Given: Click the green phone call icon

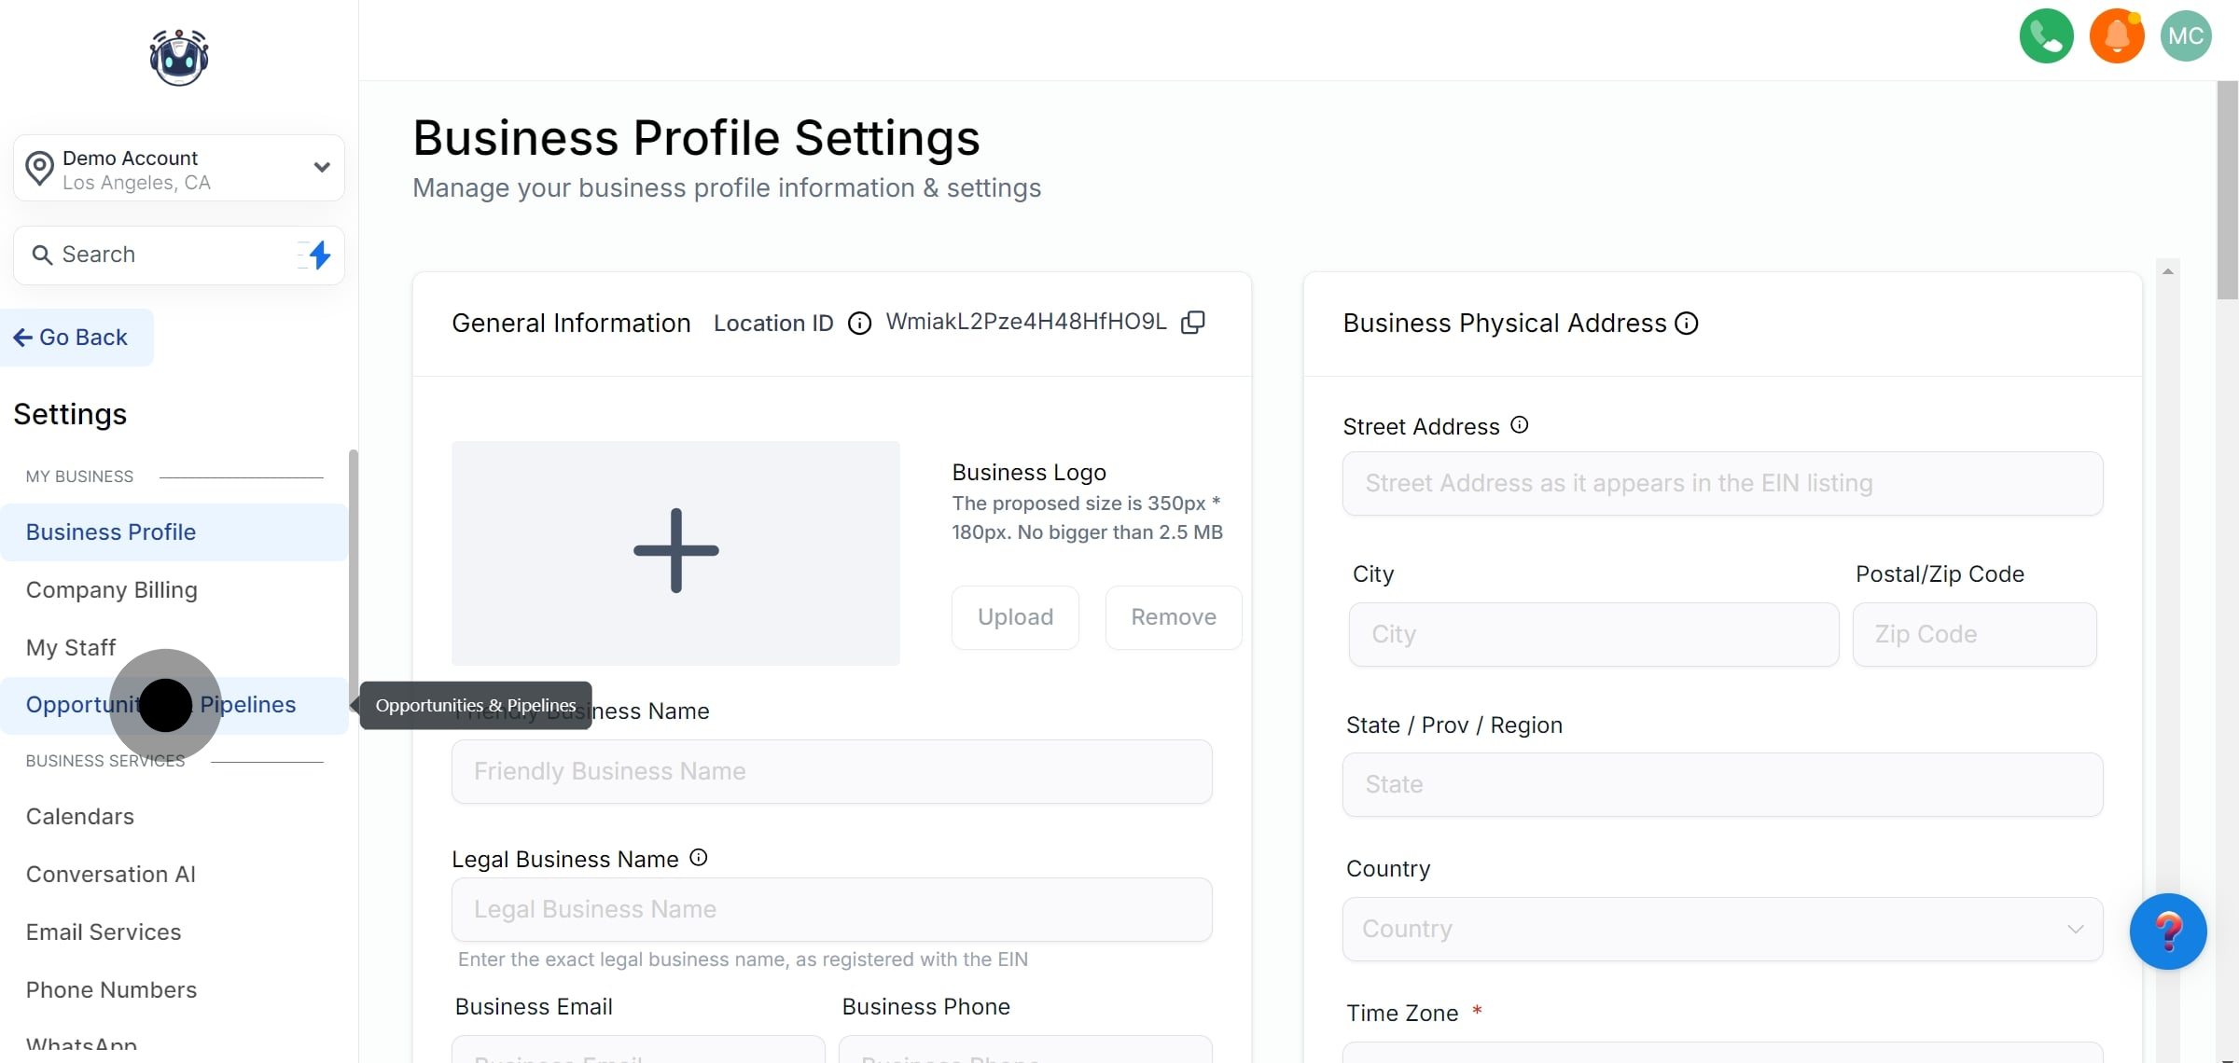Looking at the screenshot, I should click(x=2045, y=35).
